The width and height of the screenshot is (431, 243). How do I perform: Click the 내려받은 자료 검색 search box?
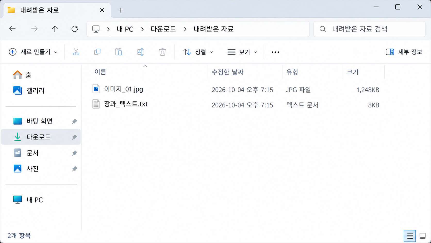[369, 29]
